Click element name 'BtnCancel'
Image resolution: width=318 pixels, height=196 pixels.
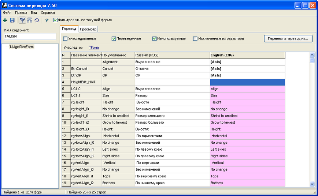tap(86, 69)
